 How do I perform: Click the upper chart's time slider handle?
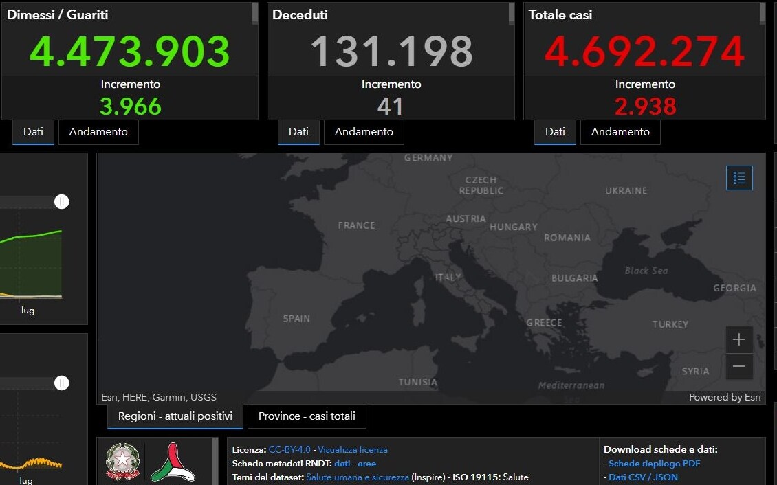tap(62, 201)
